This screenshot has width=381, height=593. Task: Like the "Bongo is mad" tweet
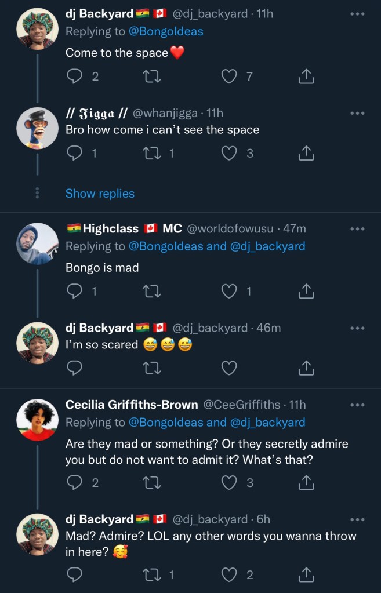(230, 292)
